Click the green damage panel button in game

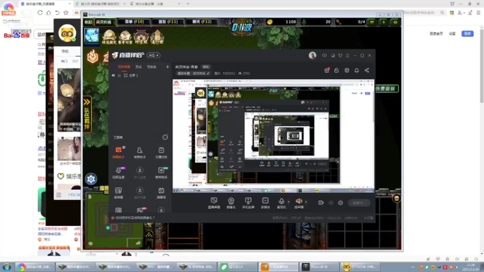(386, 88)
